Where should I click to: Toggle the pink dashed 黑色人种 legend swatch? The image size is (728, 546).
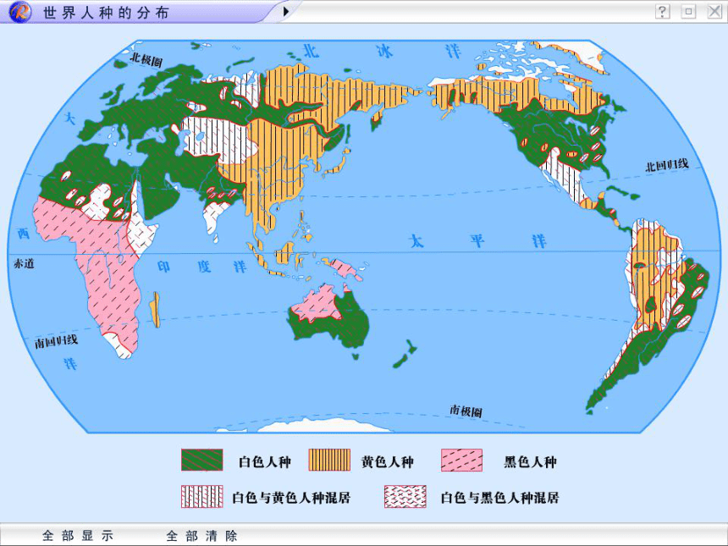point(461,461)
